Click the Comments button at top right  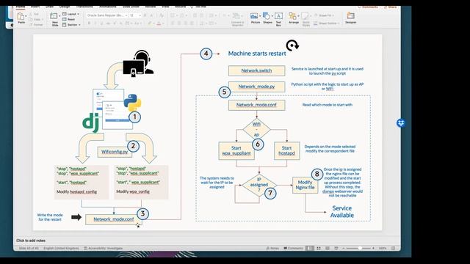(368, 7)
